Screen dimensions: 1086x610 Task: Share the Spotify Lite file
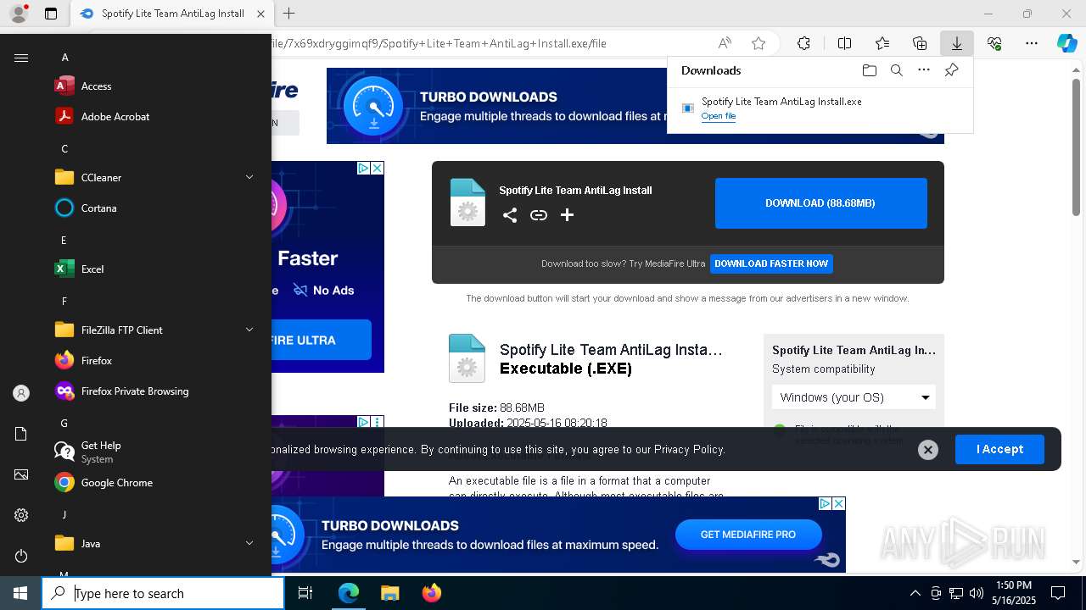[x=509, y=215]
